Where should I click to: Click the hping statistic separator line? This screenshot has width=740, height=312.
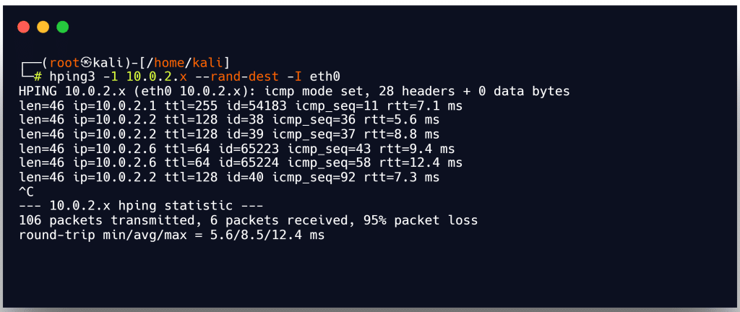(x=141, y=206)
